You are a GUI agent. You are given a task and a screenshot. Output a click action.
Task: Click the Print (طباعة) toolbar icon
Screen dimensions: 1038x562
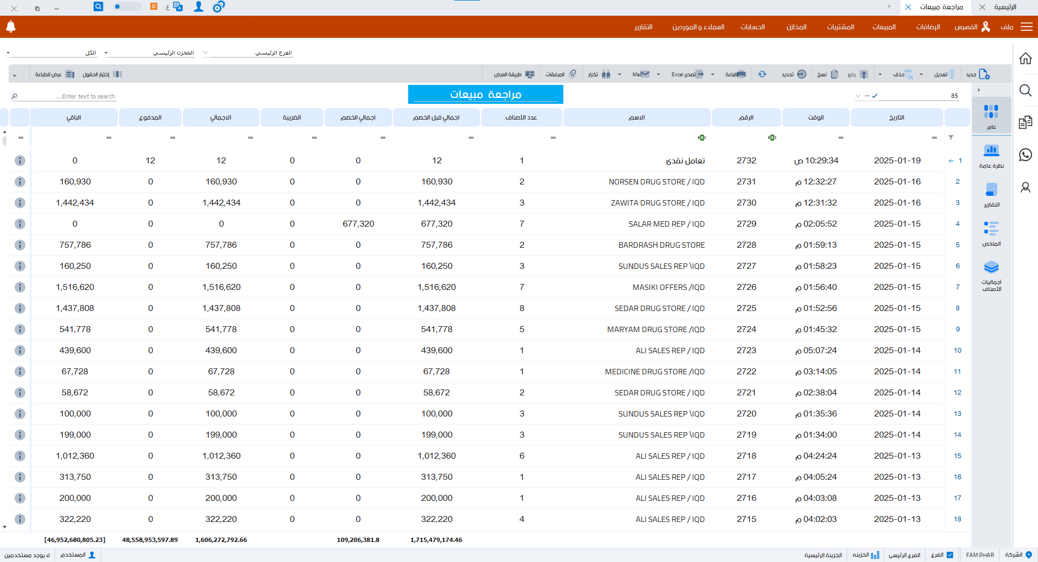(741, 74)
